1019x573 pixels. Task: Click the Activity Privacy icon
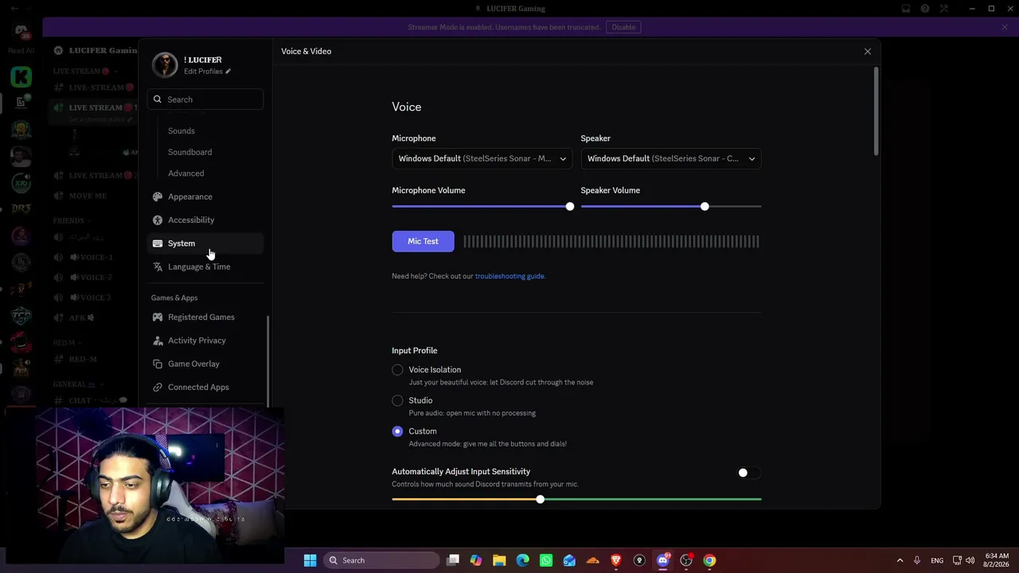pyautogui.click(x=158, y=341)
